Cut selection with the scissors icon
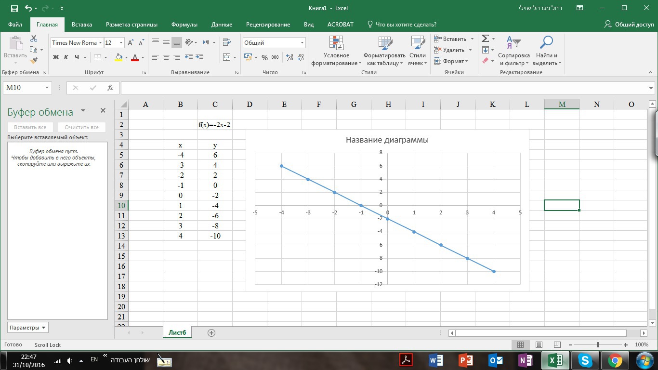The image size is (658, 370). coord(34,39)
